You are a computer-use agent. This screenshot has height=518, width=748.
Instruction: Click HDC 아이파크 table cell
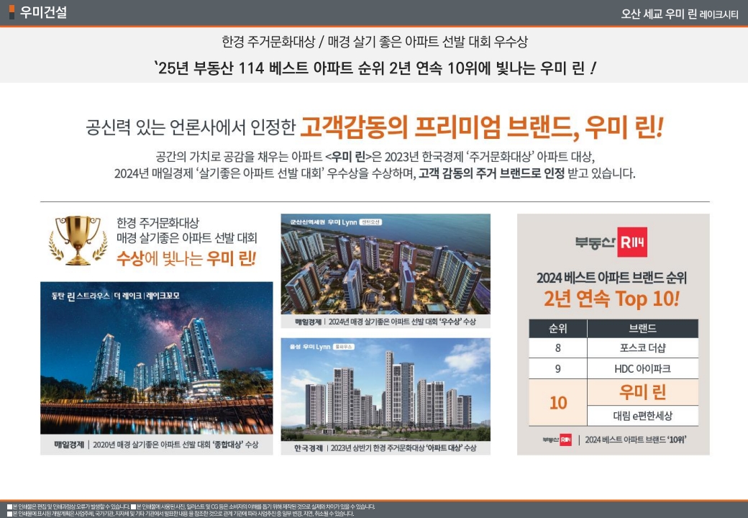tap(642, 368)
